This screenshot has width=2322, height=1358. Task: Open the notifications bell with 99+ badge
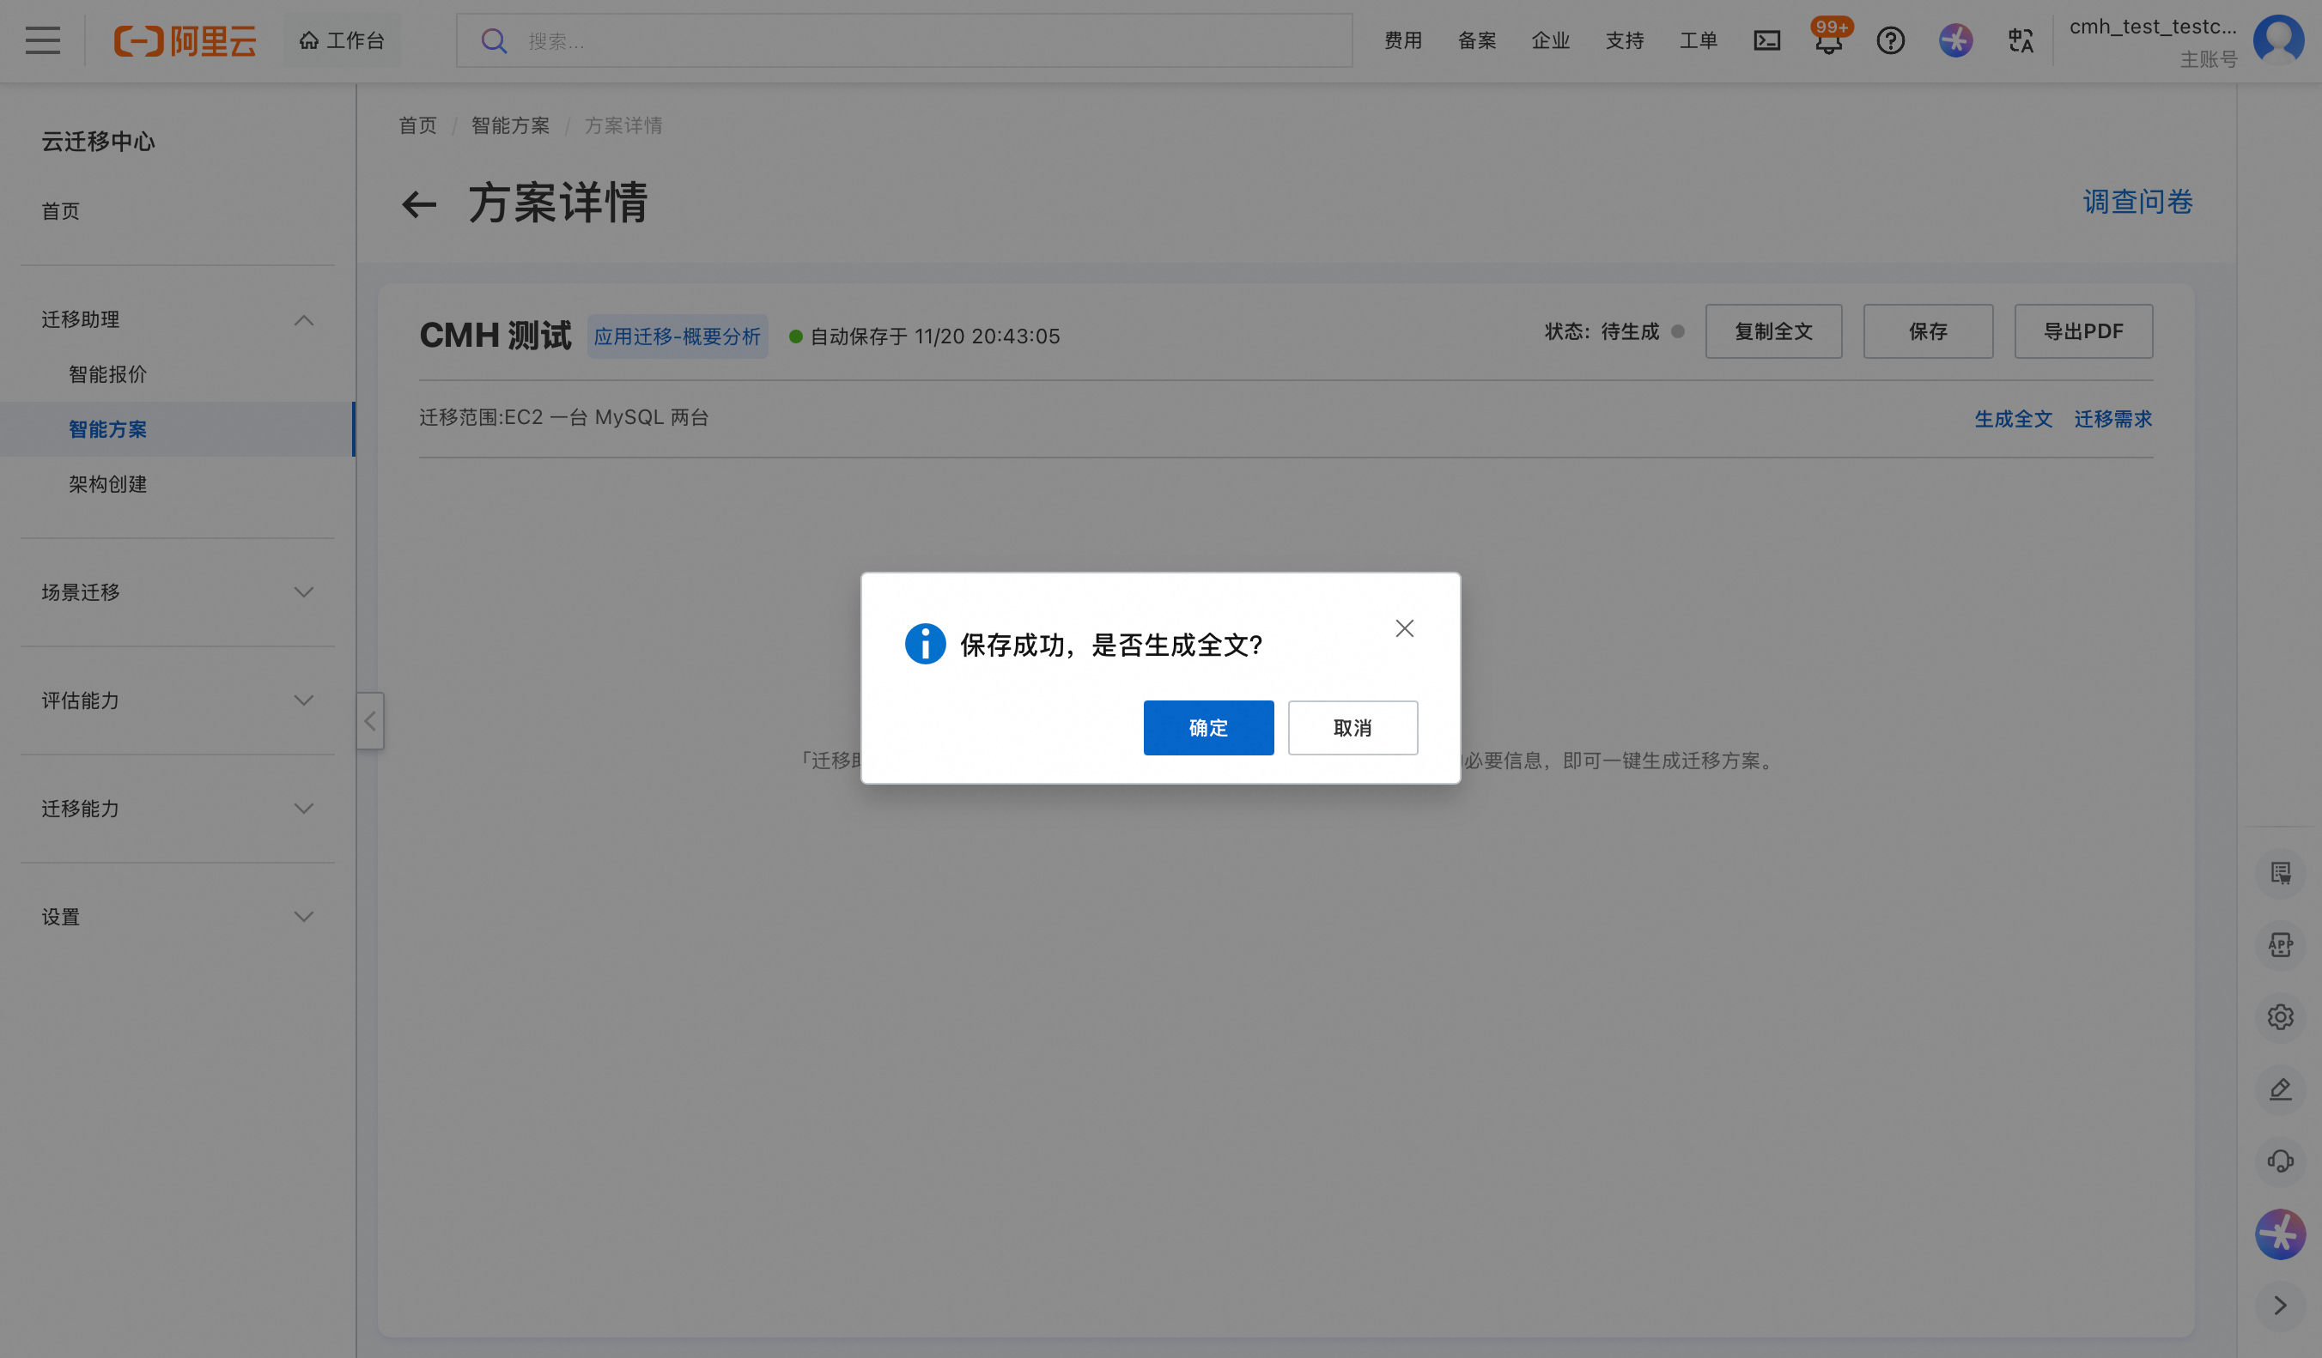[1828, 42]
